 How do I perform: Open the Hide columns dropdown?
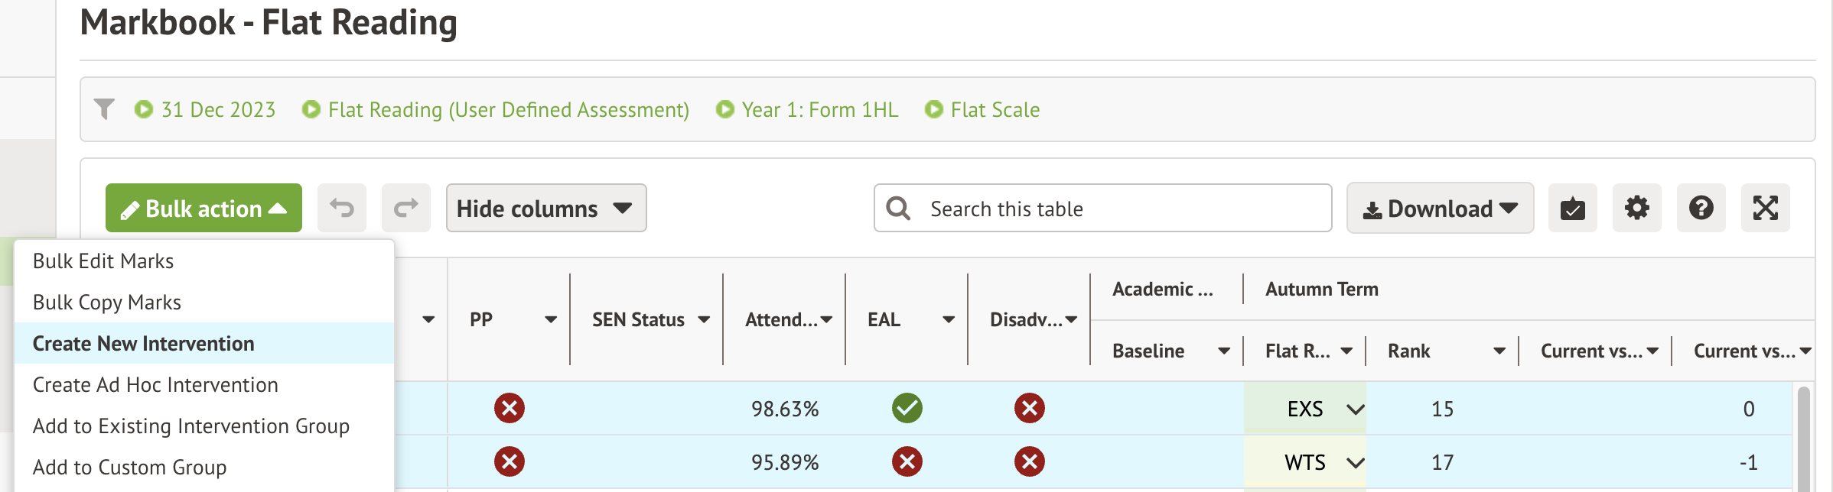pos(545,208)
